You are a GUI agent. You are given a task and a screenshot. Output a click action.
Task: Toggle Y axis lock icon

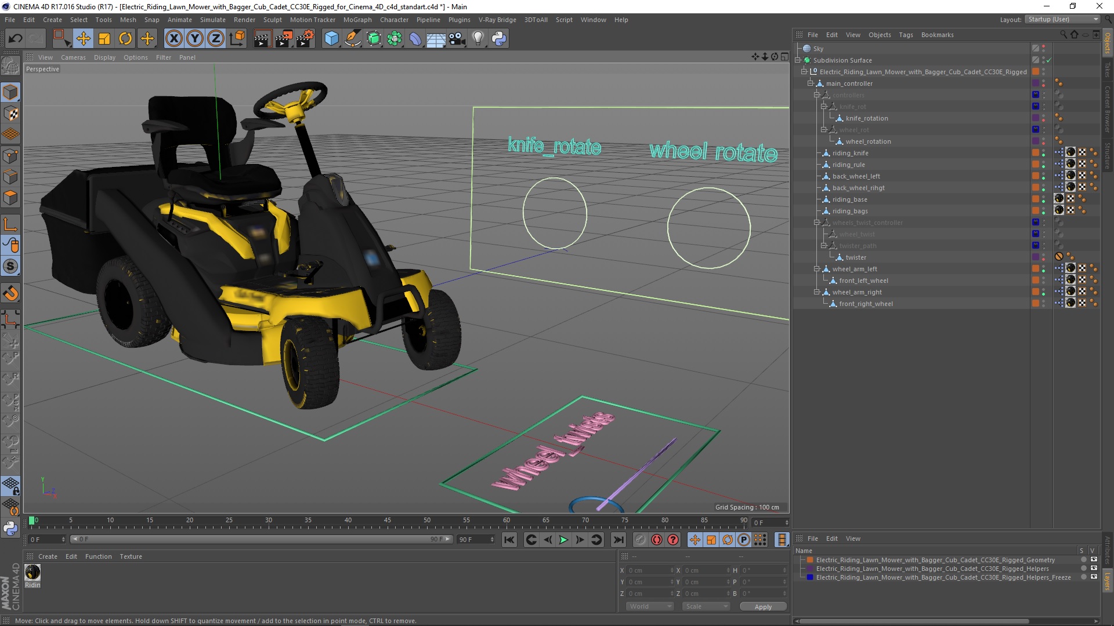pyautogui.click(x=195, y=39)
